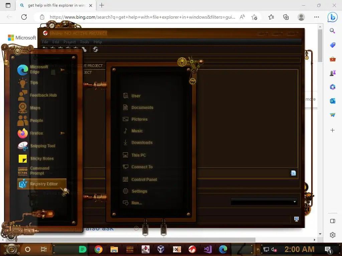Add this page to favorites star icon
The width and height of the screenshot is (342, 256).
(x=254, y=17)
